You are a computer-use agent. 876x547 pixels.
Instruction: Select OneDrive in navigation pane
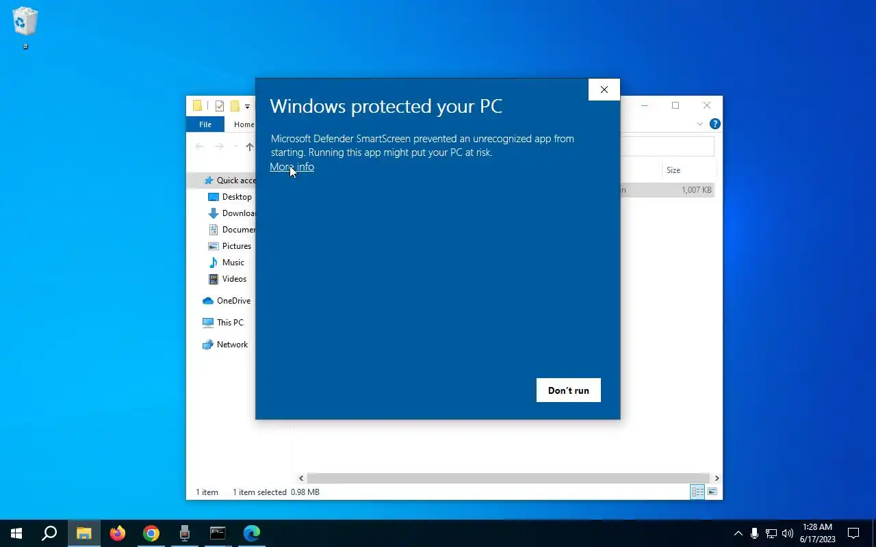(233, 301)
